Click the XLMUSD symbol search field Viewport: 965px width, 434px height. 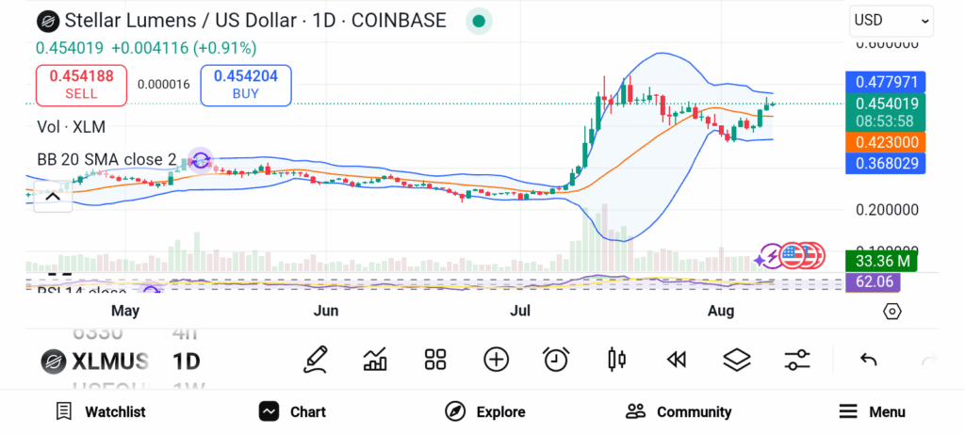tap(95, 361)
